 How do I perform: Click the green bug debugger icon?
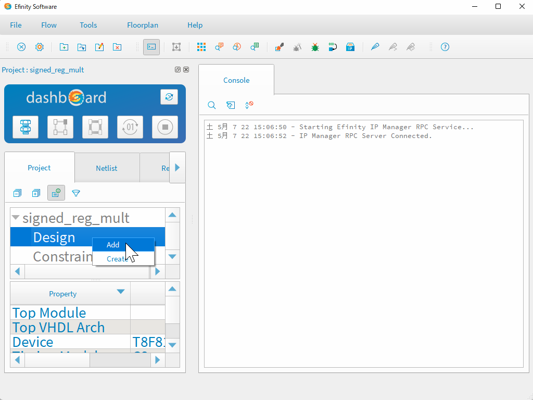point(315,47)
